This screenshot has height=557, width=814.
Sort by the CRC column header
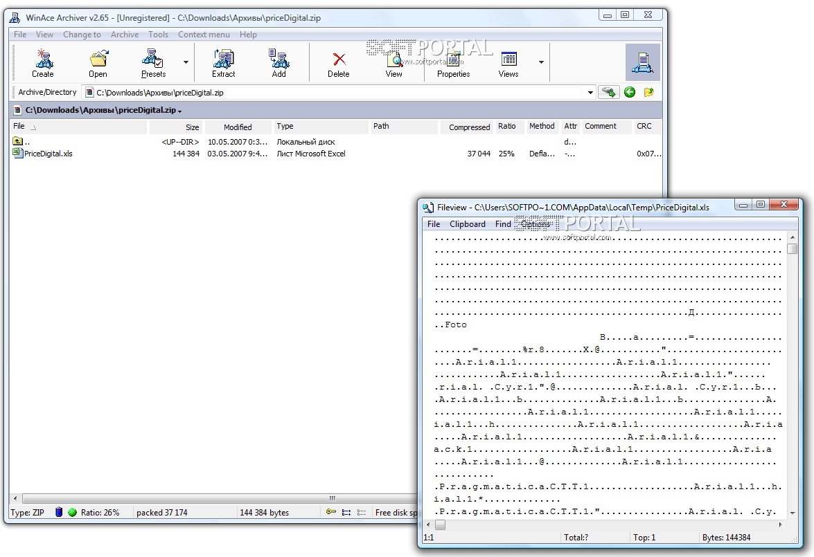[647, 126]
